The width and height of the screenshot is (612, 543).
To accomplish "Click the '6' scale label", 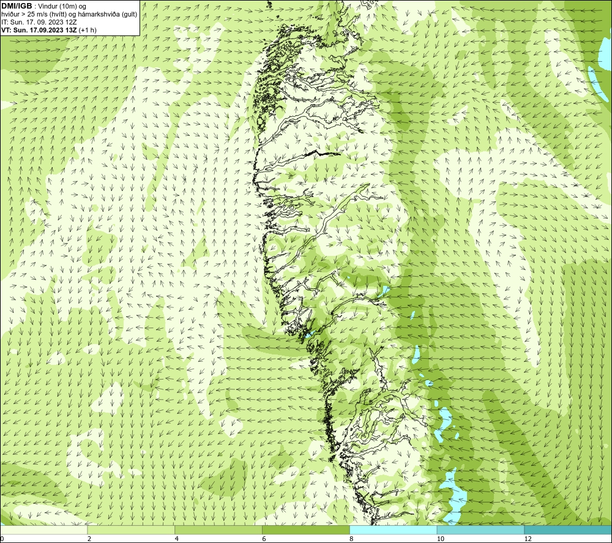I will 264,539.
